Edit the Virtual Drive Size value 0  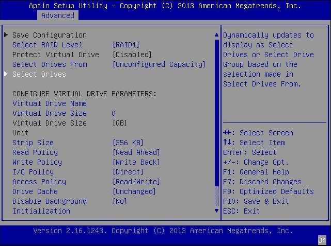click(x=114, y=113)
